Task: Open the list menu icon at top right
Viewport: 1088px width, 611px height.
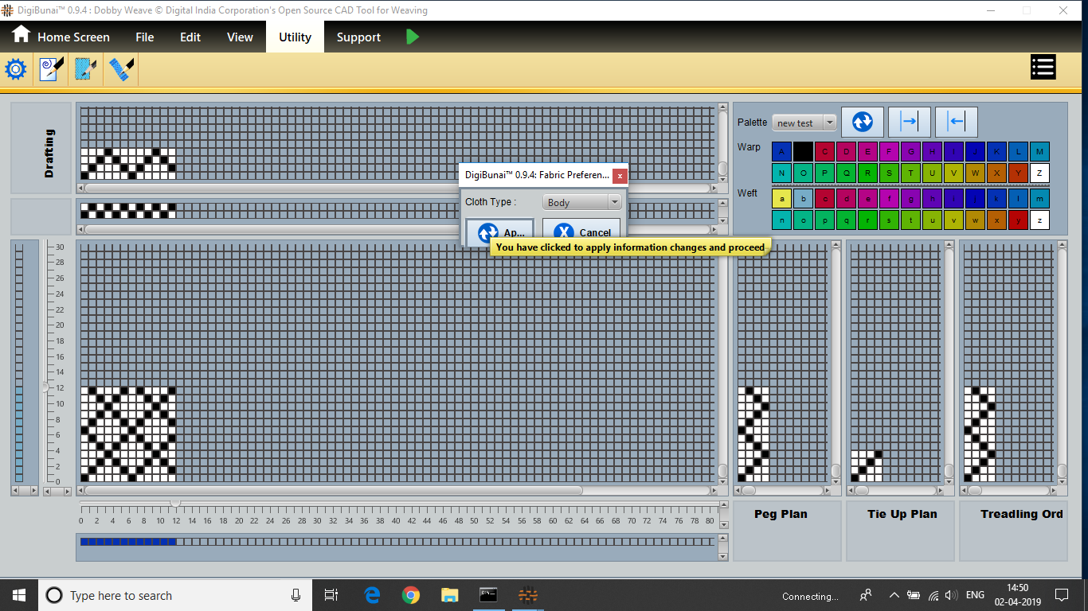Action: (x=1043, y=68)
